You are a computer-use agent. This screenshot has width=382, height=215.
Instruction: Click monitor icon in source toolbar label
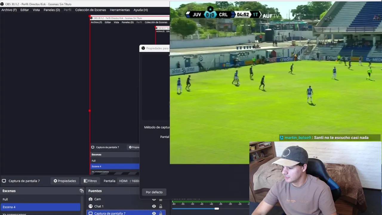pyautogui.click(x=4, y=181)
